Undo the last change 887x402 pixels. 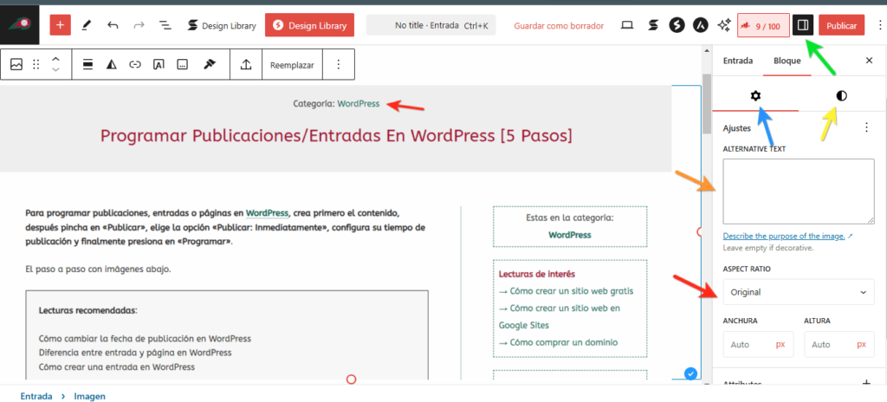(113, 25)
